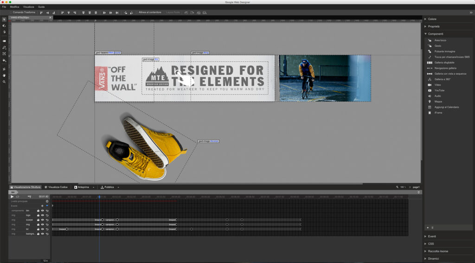Image resolution: width=475 pixels, height=263 pixels.
Task: Click the Anteprima preview button
Action: pos(82,187)
